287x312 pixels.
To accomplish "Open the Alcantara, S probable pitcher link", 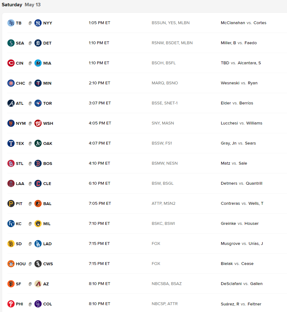I will pyautogui.click(x=249, y=63).
